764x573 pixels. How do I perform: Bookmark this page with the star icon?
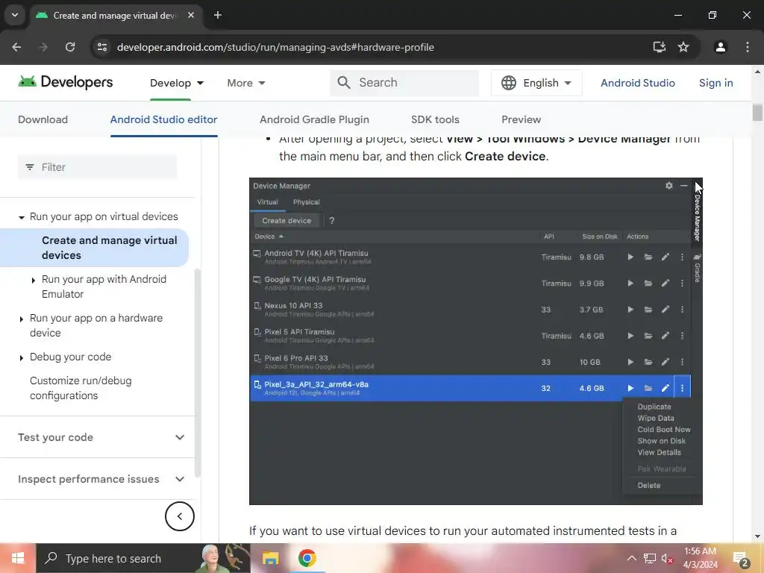[x=683, y=47]
